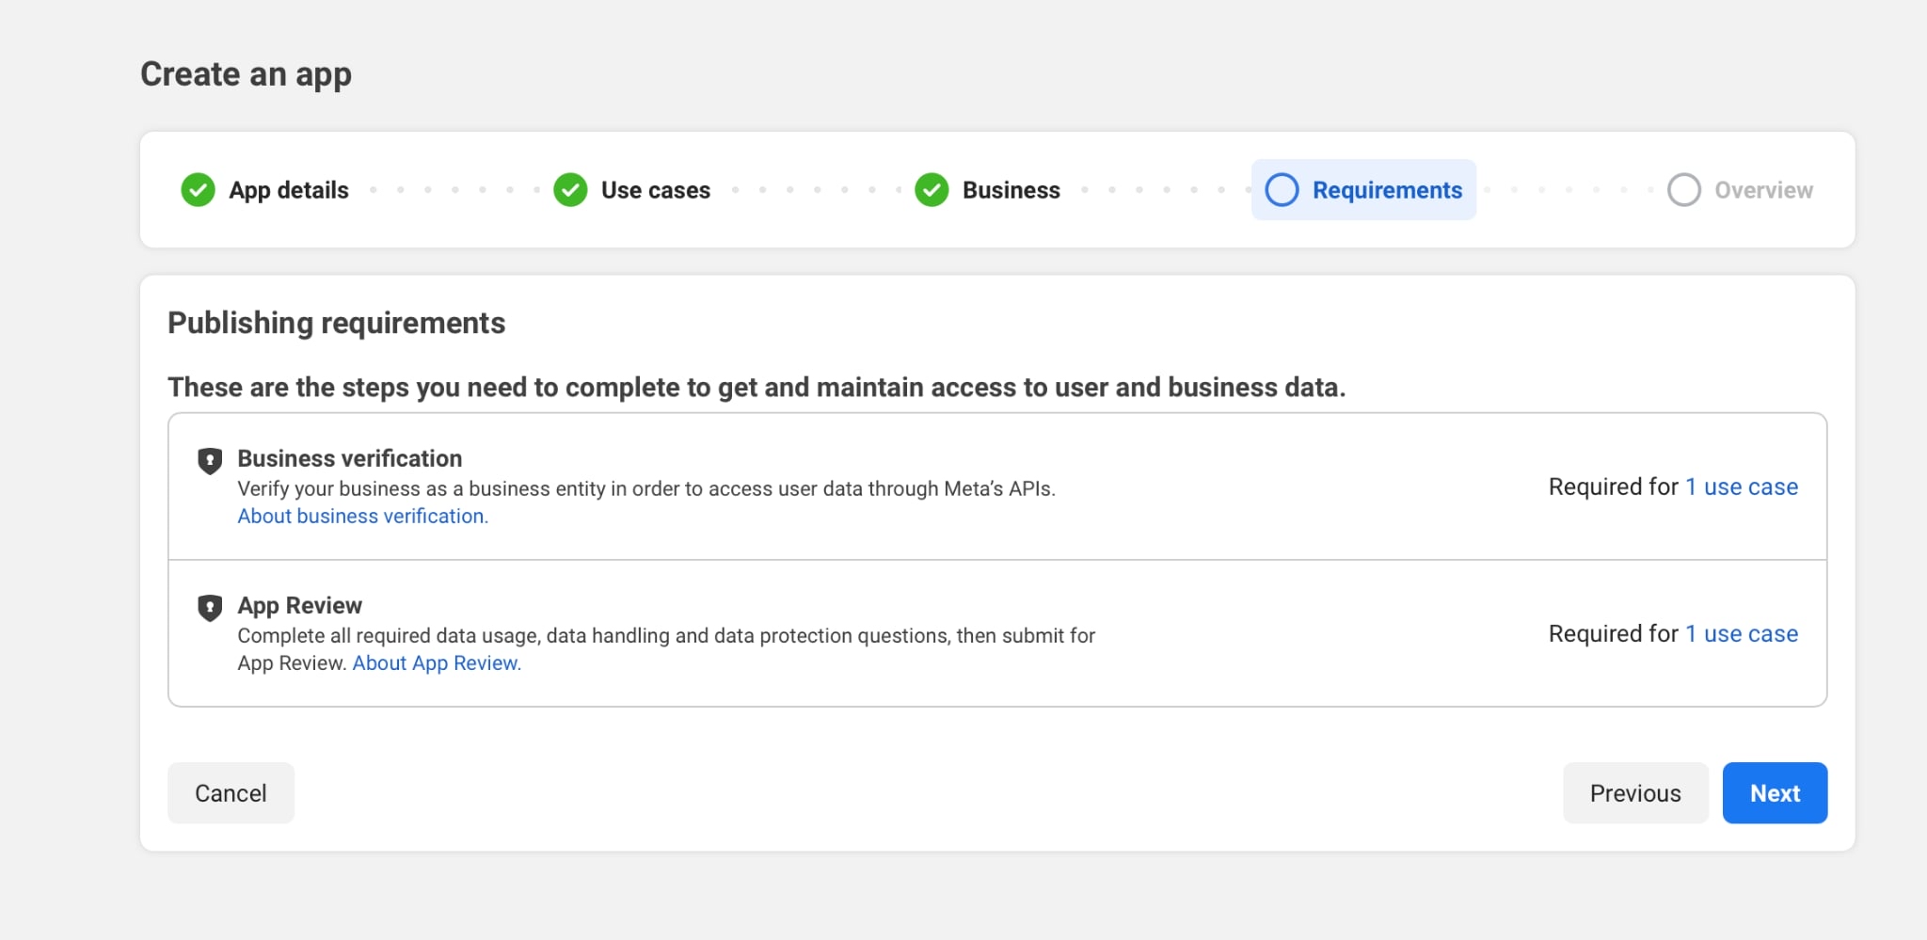Screen dimensions: 1927x940
Task: Click the 'Complete all required data usage' description
Action: 666,649
